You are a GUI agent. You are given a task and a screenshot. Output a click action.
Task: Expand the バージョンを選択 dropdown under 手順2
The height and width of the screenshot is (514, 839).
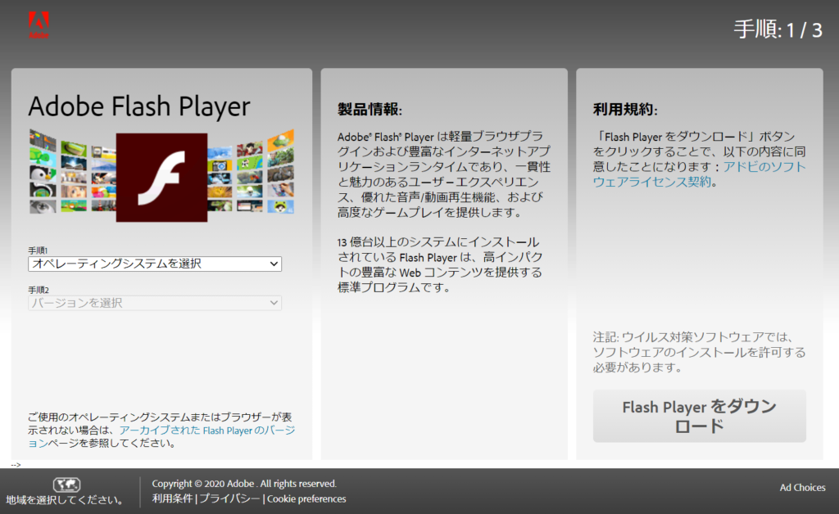coord(154,304)
